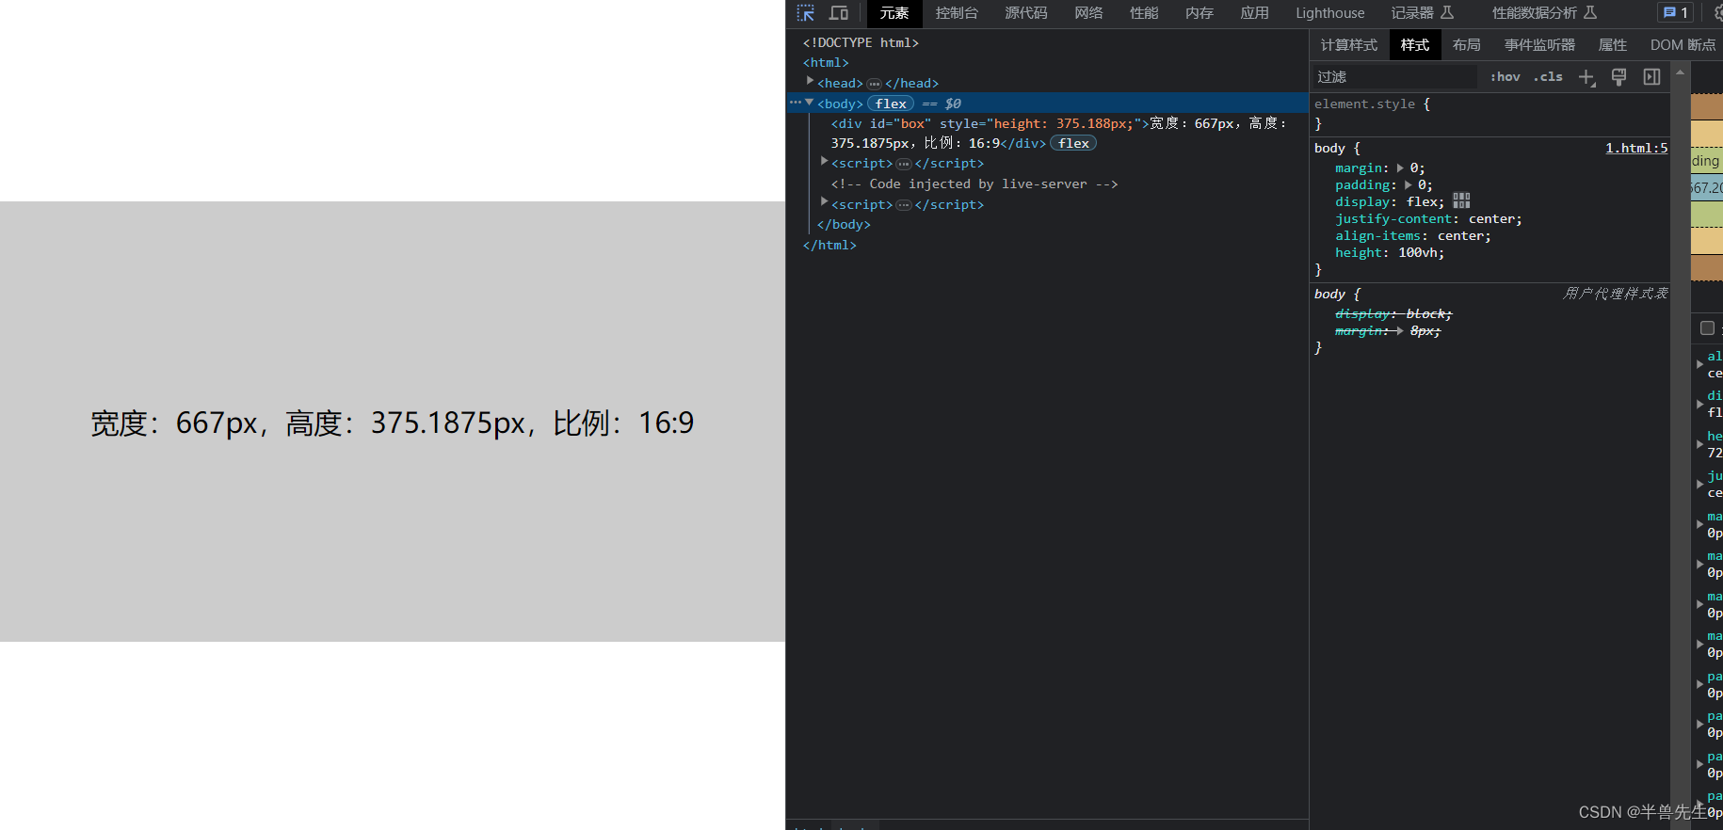Expand the padding shorthand in body rule
This screenshot has height=830, width=1723.
[x=1409, y=185]
